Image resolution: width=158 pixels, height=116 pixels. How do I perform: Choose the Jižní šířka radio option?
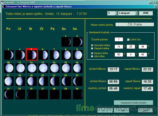(92, 56)
